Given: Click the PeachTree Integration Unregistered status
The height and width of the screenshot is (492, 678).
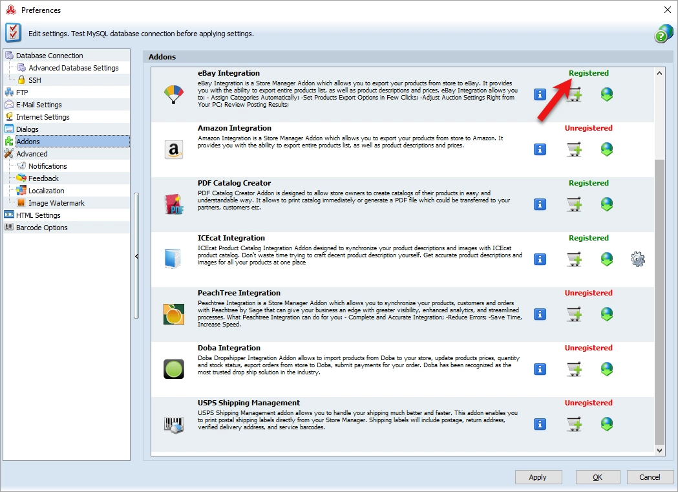Looking at the screenshot, I should tap(589, 293).
